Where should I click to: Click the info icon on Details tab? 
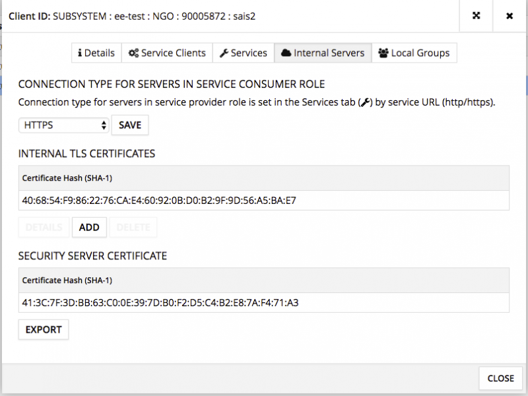pyautogui.click(x=80, y=53)
